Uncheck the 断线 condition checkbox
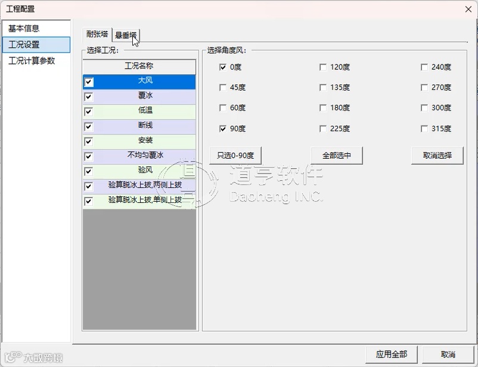The image size is (478, 367). click(x=89, y=127)
